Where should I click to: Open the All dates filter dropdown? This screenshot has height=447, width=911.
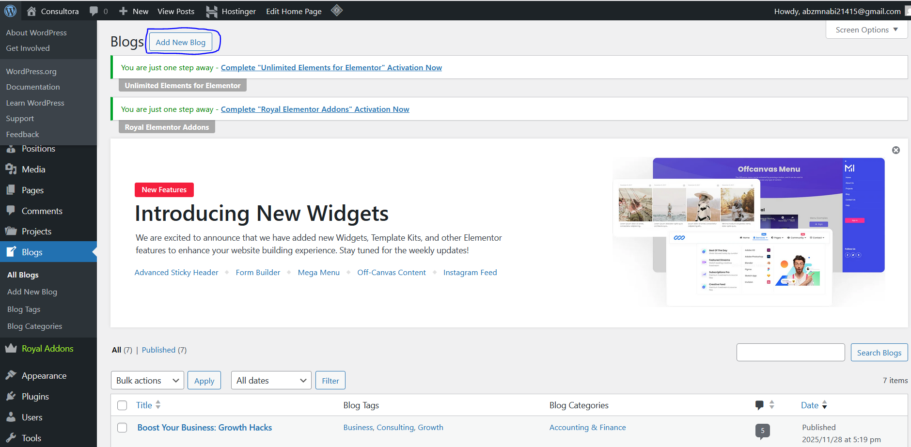[x=270, y=380]
